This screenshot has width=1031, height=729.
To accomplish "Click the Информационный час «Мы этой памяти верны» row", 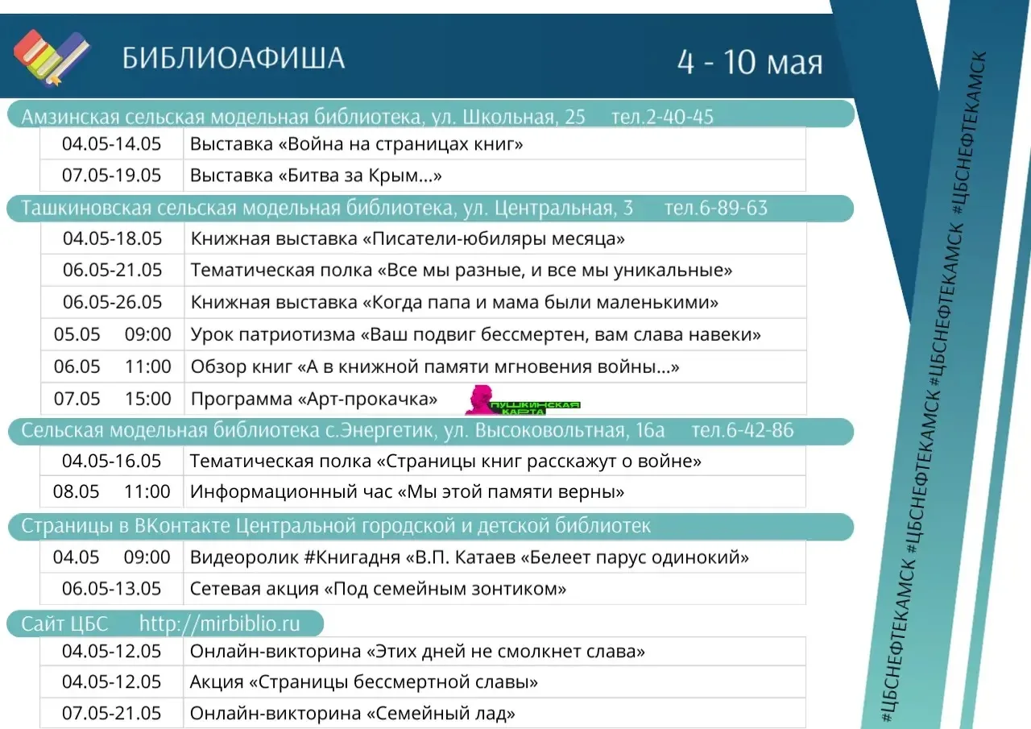I will coord(423,491).
